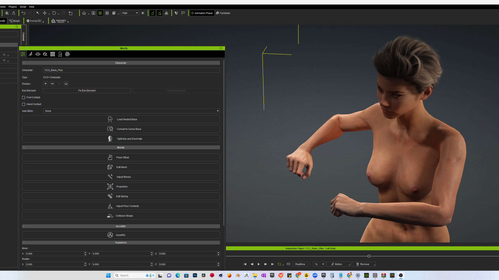The width and height of the screenshot is (499, 280).
Task: Click the sun lighting icon
Action: 143,13
